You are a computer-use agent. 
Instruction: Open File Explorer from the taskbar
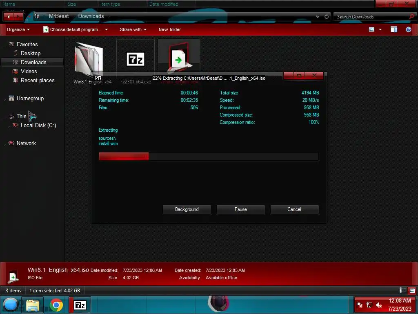click(x=33, y=305)
